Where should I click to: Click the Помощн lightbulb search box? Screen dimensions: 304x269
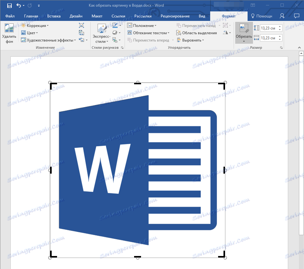tap(262, 16)
